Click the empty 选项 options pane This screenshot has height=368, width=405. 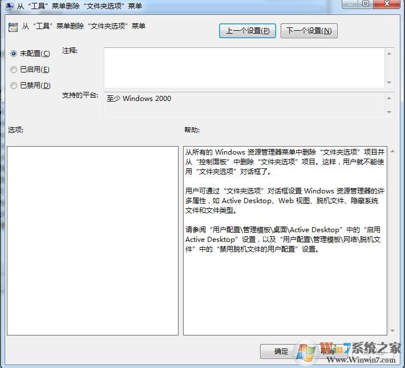tap(93, 241)
